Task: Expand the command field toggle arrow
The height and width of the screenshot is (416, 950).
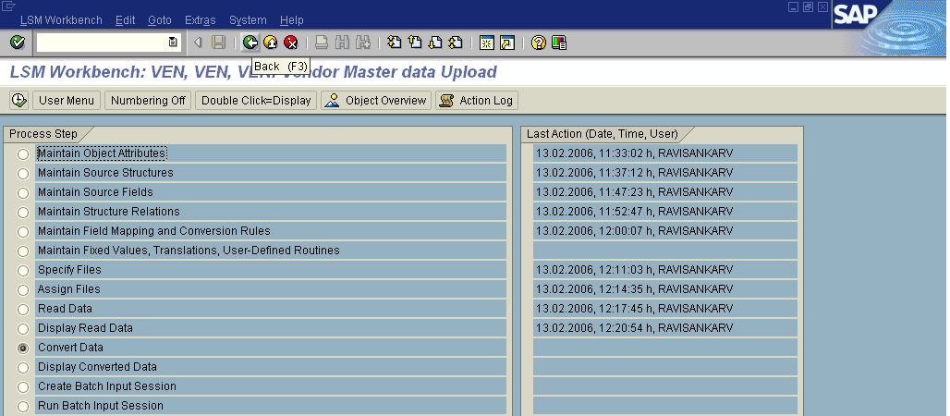Action: [x=198, y=43]
